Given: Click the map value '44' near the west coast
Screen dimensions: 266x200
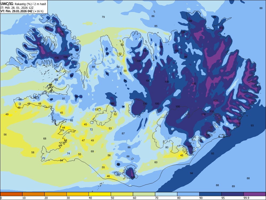Looking at the screenshot, I should tap(64, 128).
